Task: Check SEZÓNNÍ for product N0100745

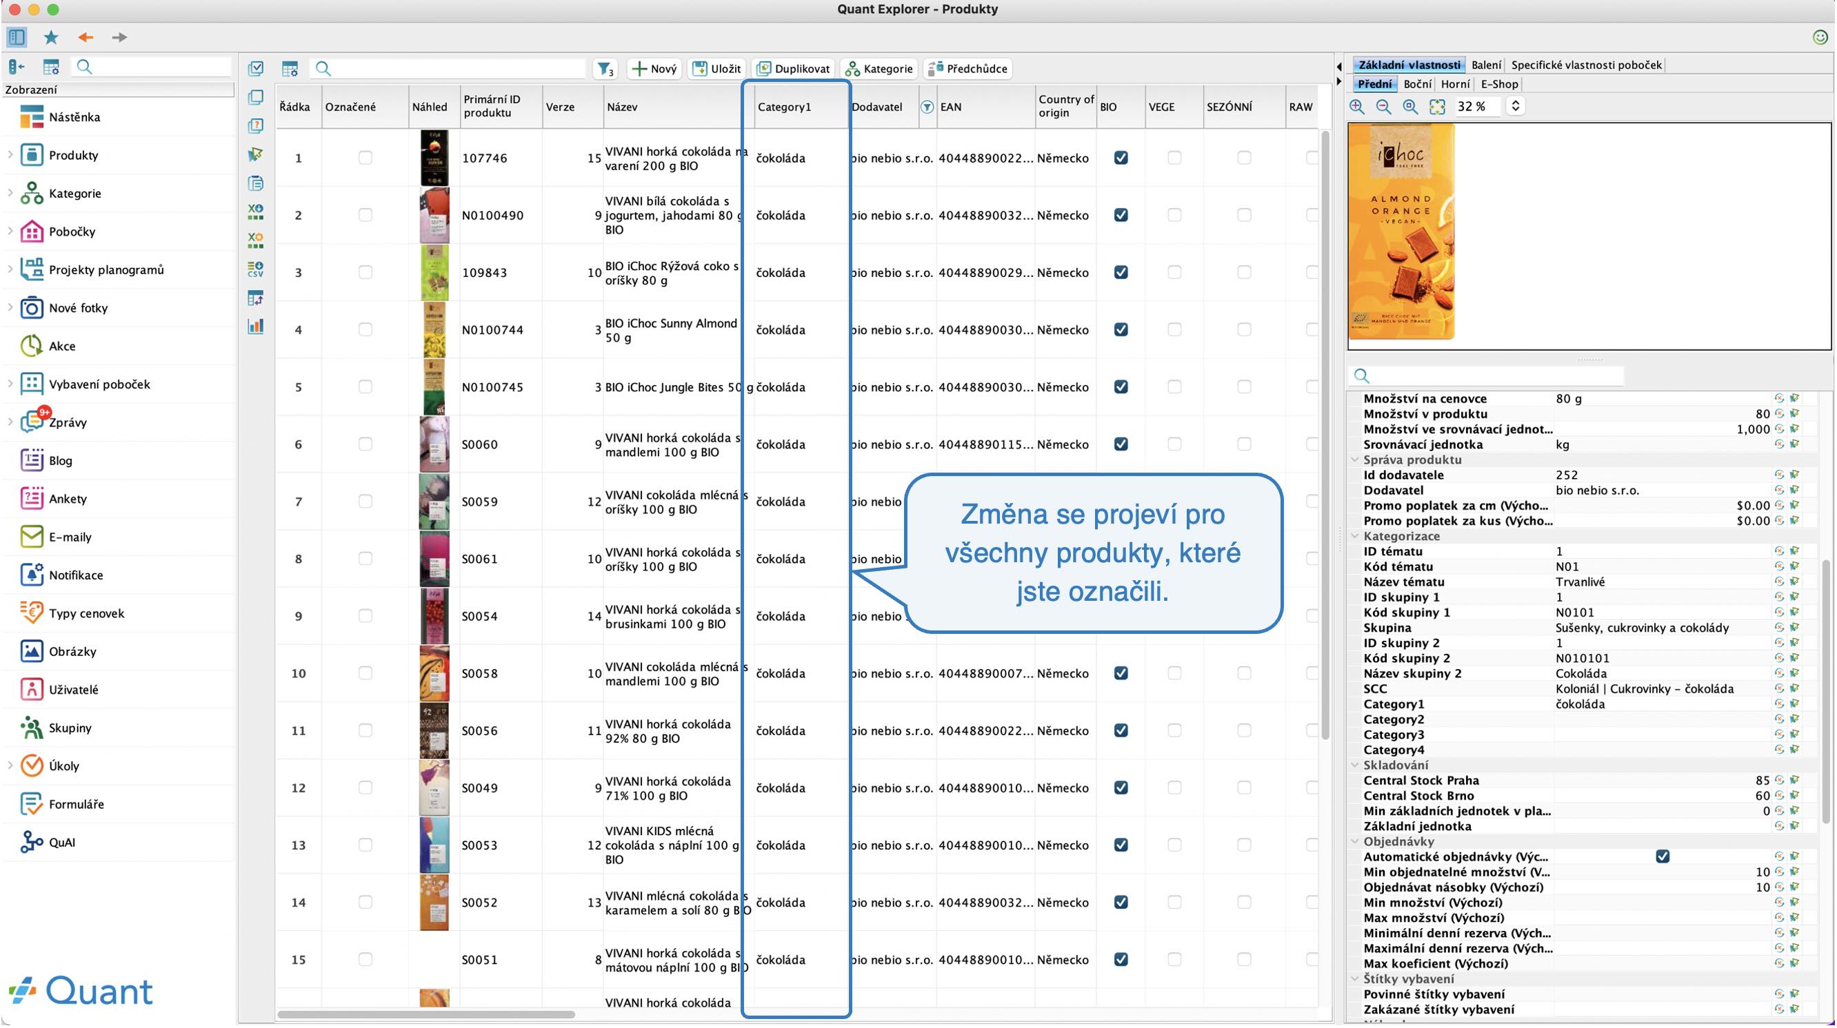Action: tap(1244, 387)
